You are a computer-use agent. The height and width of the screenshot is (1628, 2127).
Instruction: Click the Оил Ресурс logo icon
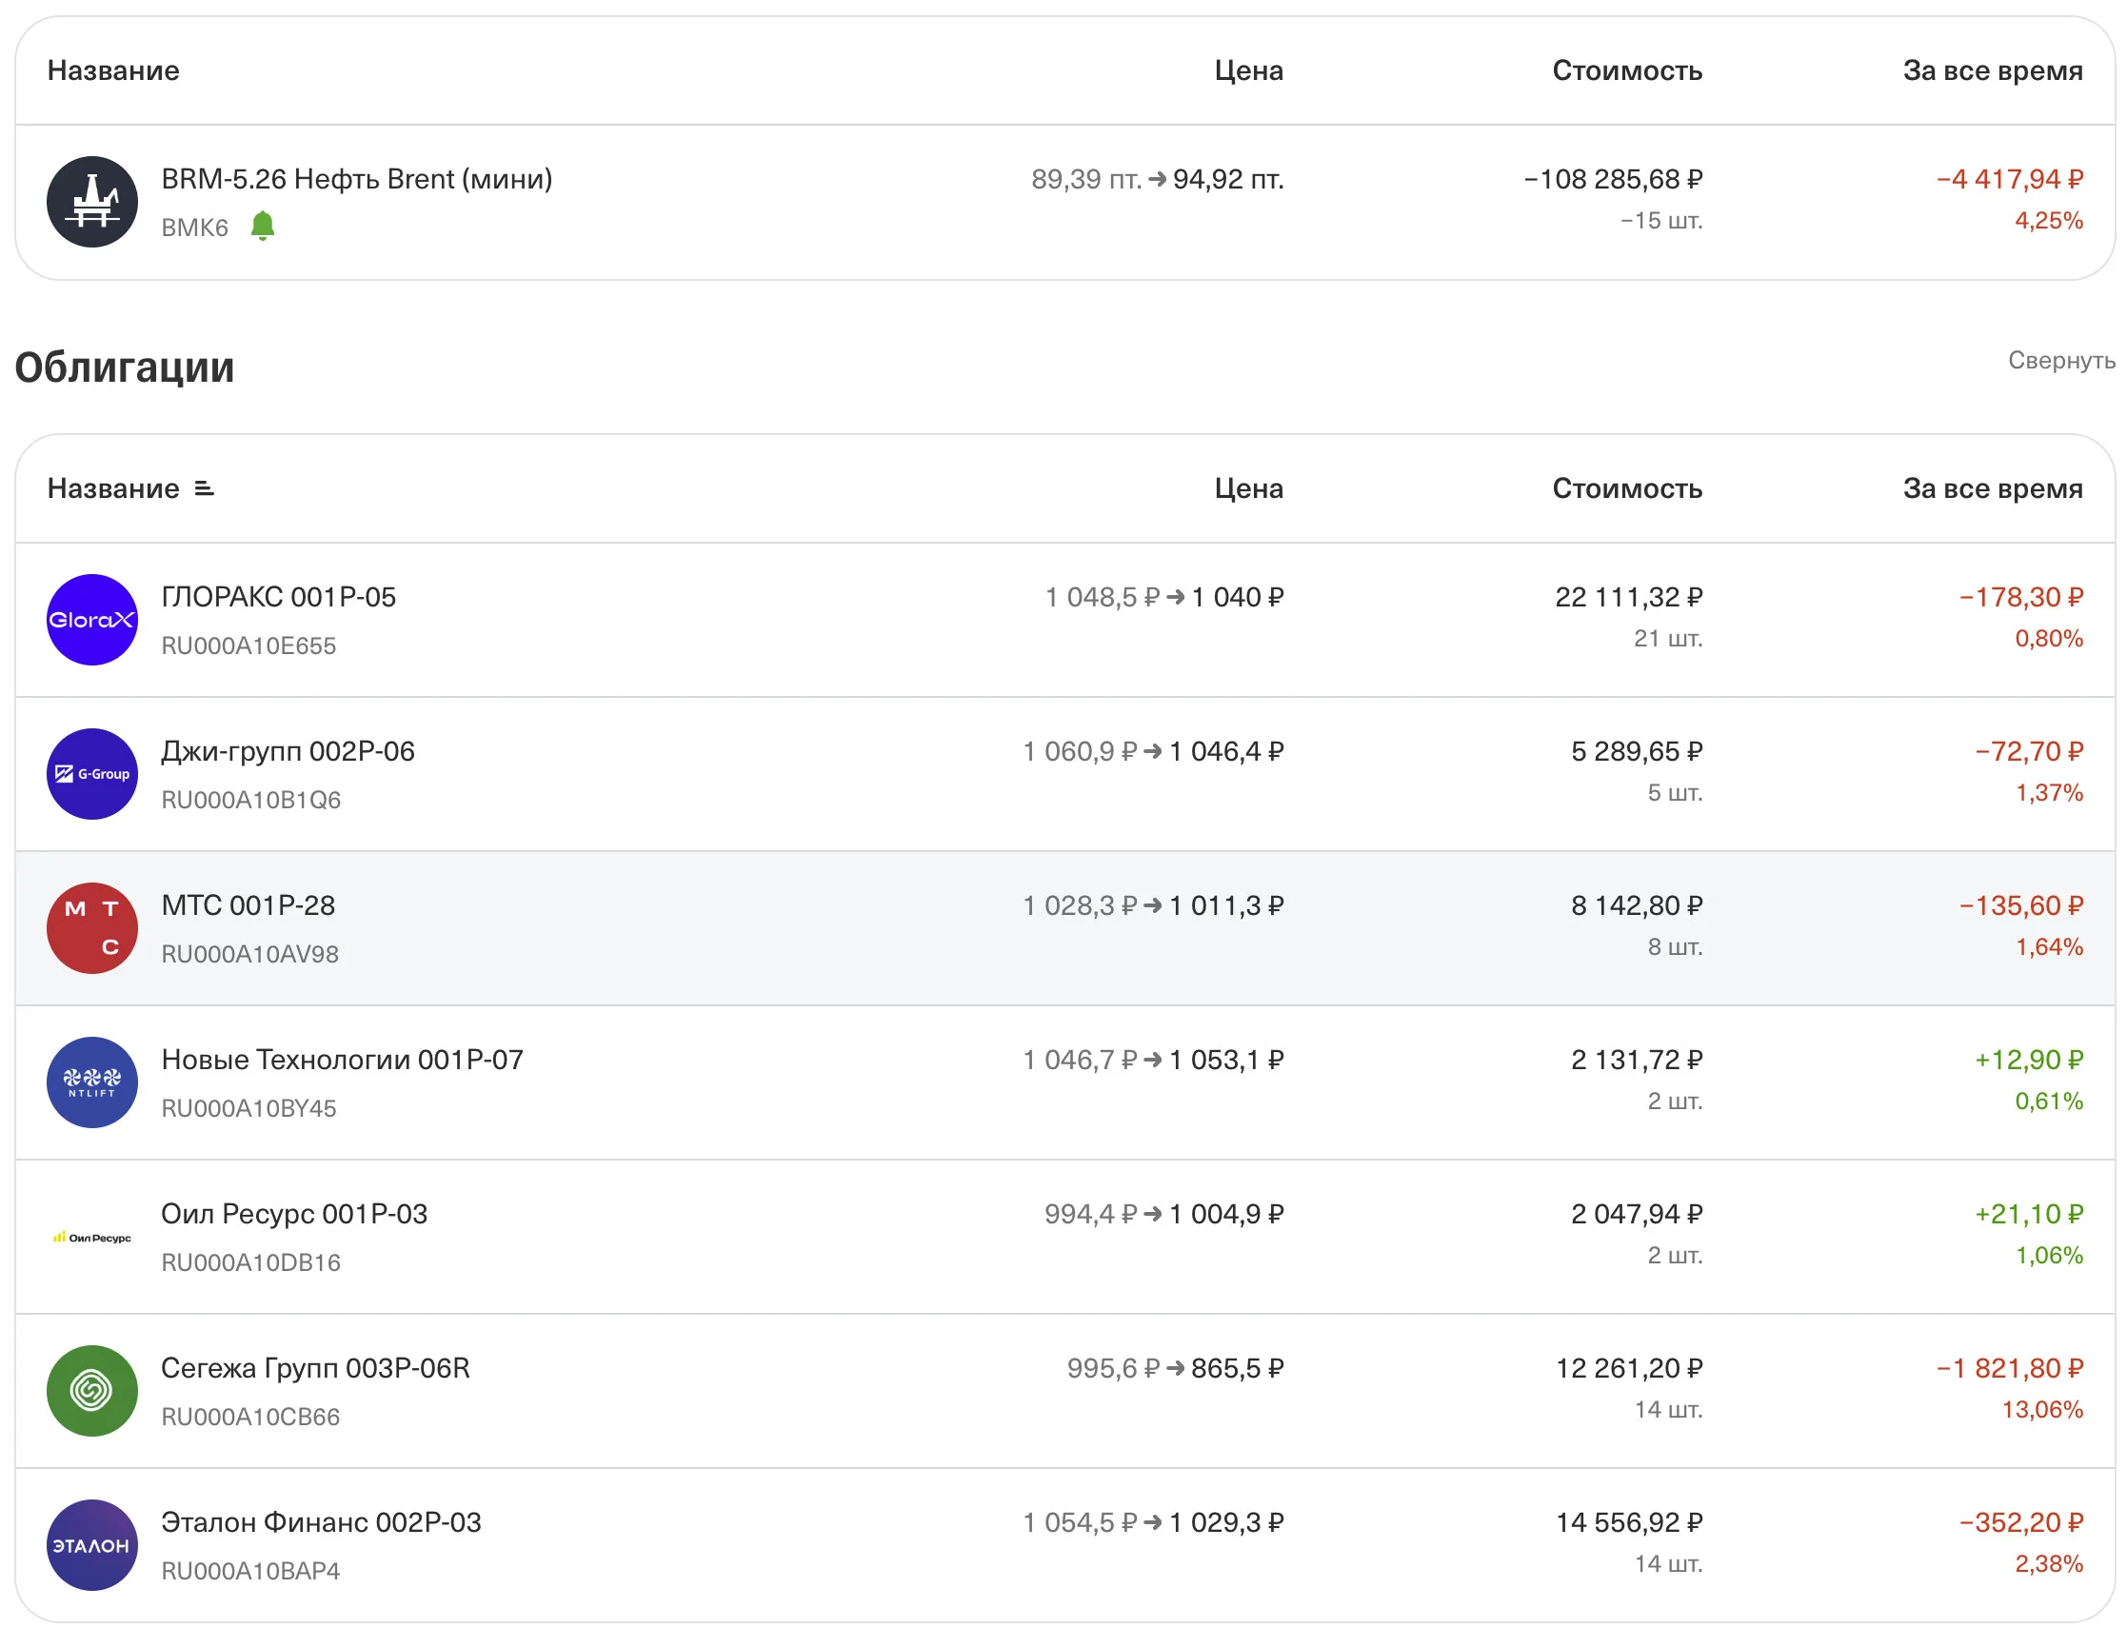92,1238
